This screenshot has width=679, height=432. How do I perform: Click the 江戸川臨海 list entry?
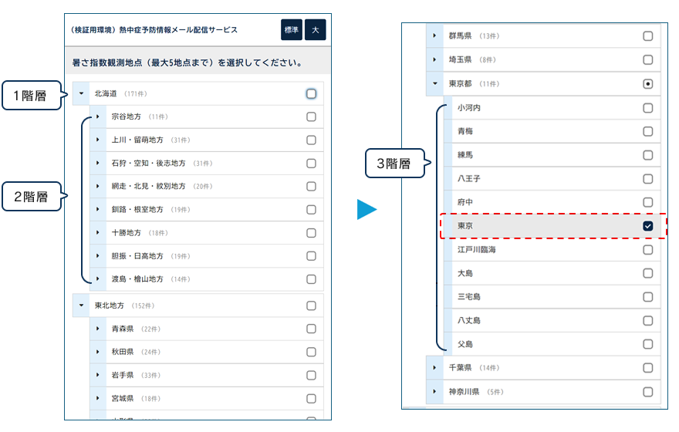click(x=477, y=250)
